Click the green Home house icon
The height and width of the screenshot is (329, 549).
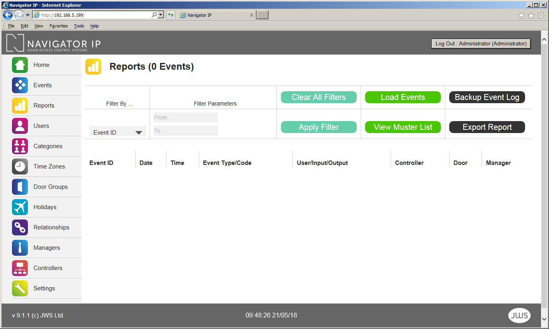point(20,65)
